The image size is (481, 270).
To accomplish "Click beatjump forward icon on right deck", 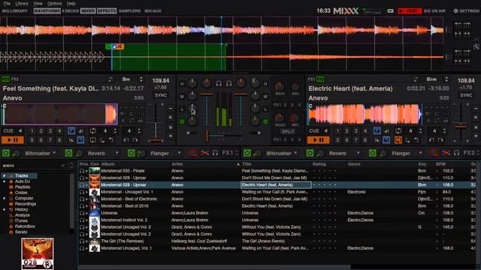I will pos(441,140).
